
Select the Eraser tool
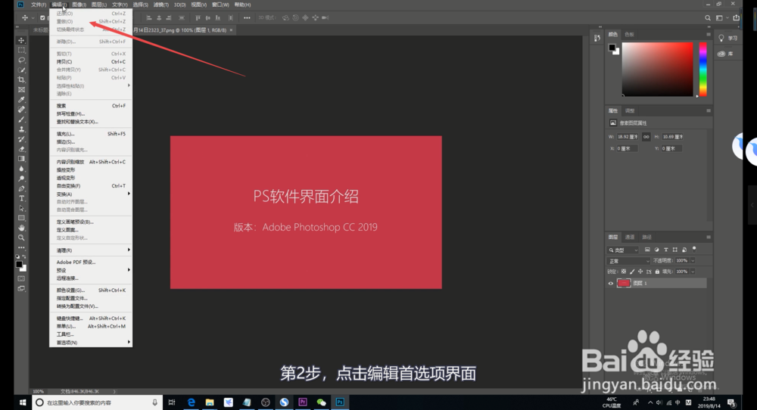pyautogui.click(x=21, y=149)
